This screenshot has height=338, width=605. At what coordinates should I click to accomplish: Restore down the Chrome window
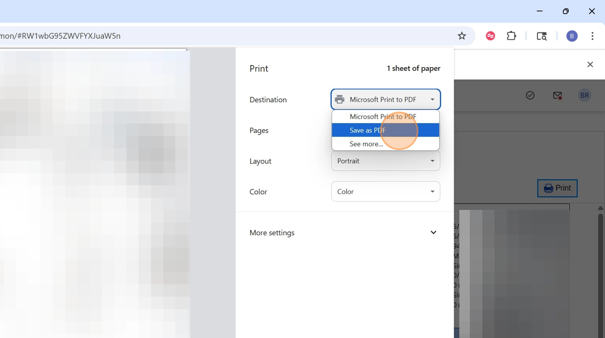[x=566, y=11]
